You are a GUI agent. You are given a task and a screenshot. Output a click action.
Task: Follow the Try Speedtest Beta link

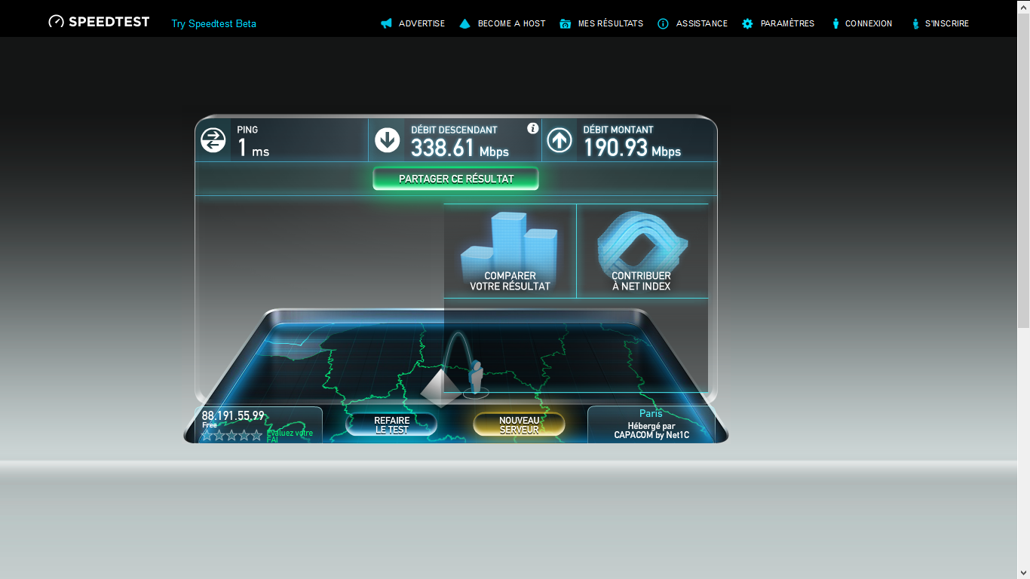tap(213, 23)
